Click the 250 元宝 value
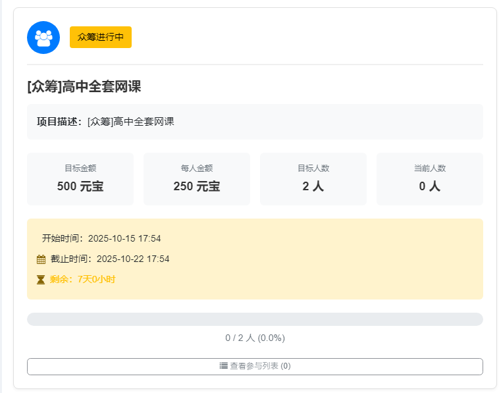The height and width of the screenshot is (393, 499). [197, 186]
